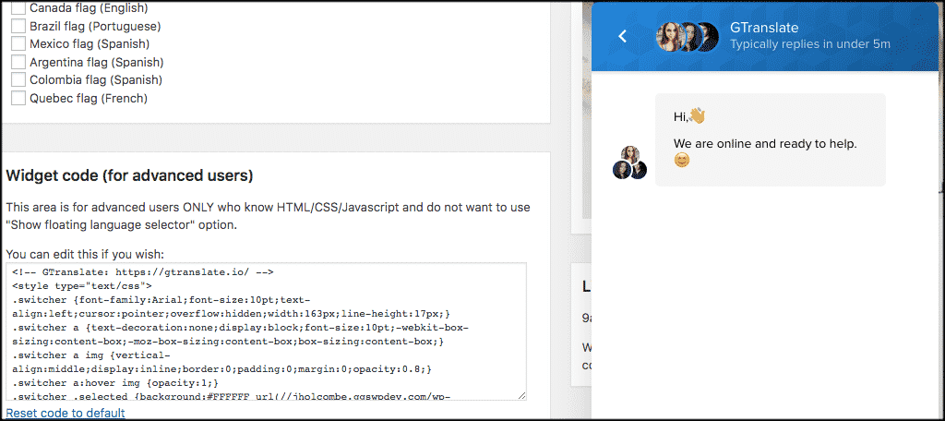
Task: Go back using the chat header arrow
Action: click(x=622, y=36)
